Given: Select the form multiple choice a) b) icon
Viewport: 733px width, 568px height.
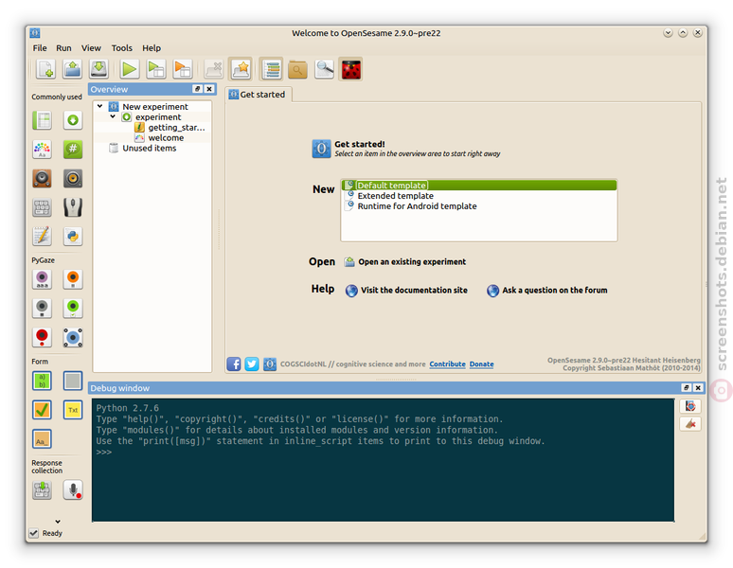Looking at the screenshot, I should coord(42,381).
